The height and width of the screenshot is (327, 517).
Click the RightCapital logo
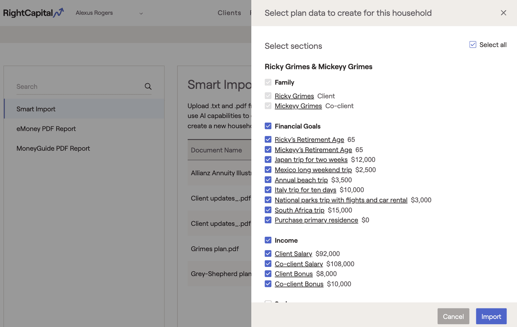33,13
